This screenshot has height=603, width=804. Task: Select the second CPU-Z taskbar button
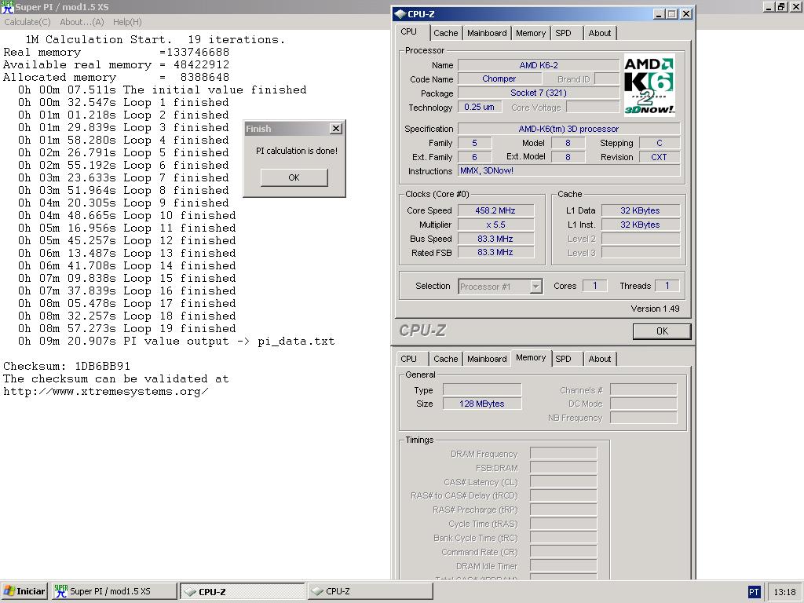pyautogui.click(x=370, y=591)
